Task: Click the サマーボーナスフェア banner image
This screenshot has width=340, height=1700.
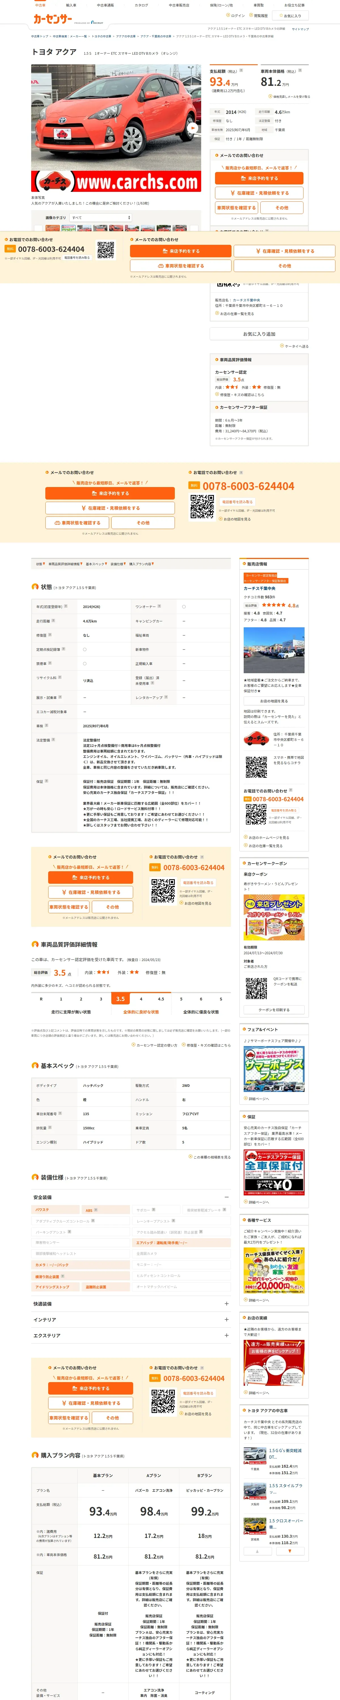Action: point(273,1068)
